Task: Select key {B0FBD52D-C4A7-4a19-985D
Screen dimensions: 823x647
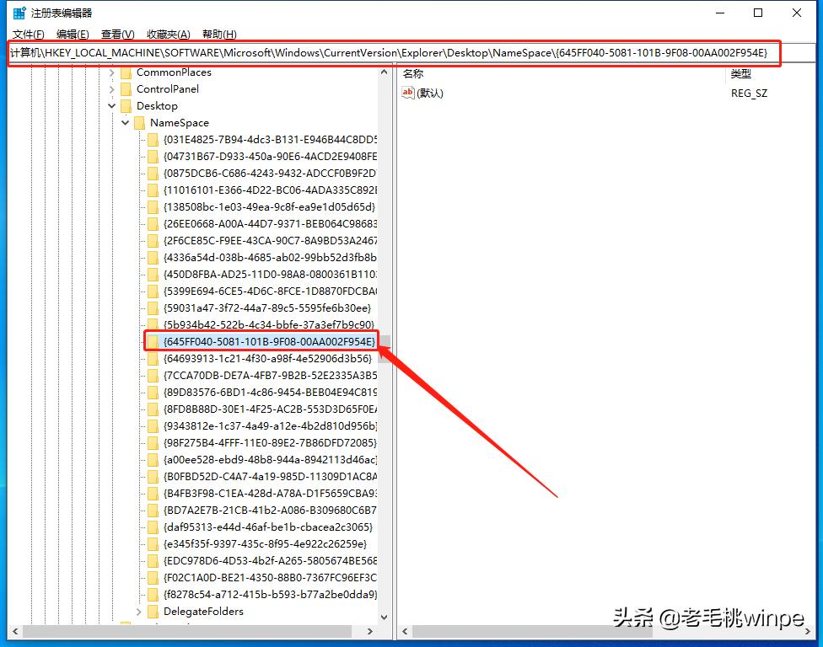Action: (270, 477)
